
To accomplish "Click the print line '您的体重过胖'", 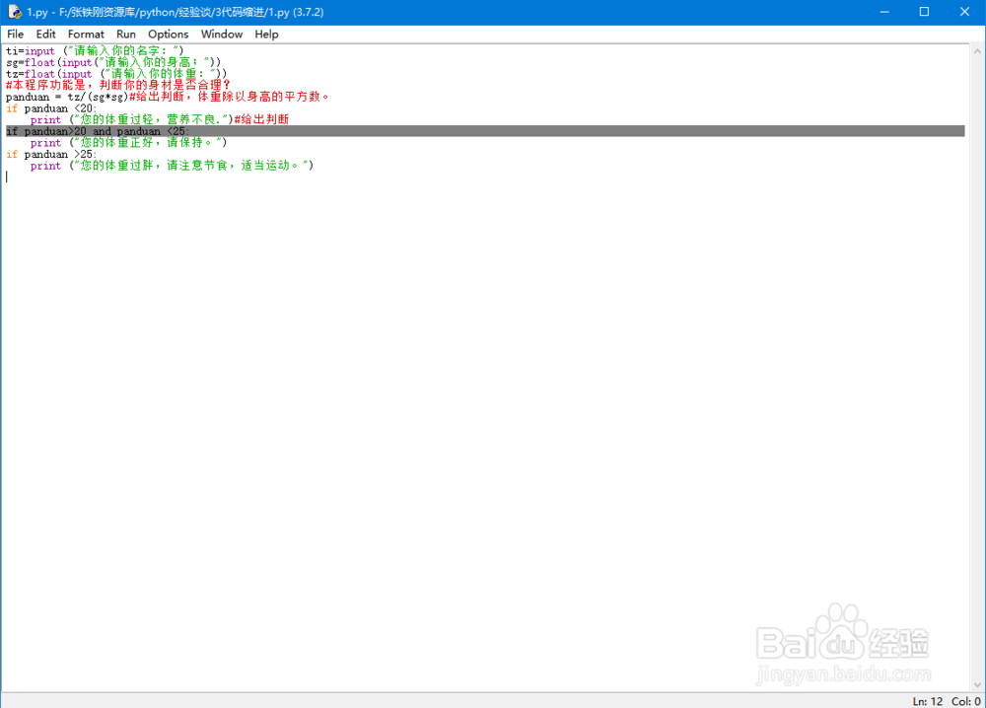I will tap(172, 166).
